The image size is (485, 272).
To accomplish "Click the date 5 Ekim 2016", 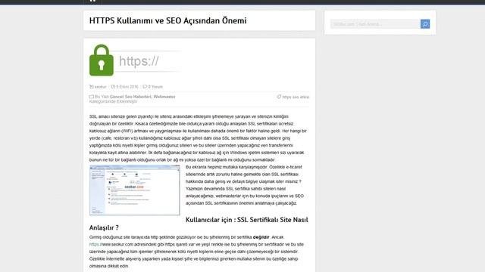I will 127,87.
